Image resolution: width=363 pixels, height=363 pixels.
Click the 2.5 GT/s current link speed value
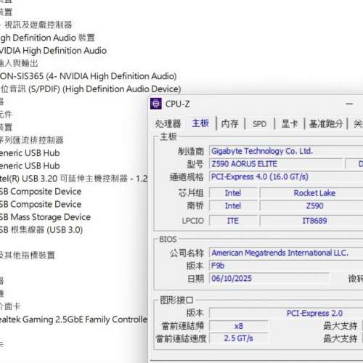pyautogui.click(x=239, y=338)
